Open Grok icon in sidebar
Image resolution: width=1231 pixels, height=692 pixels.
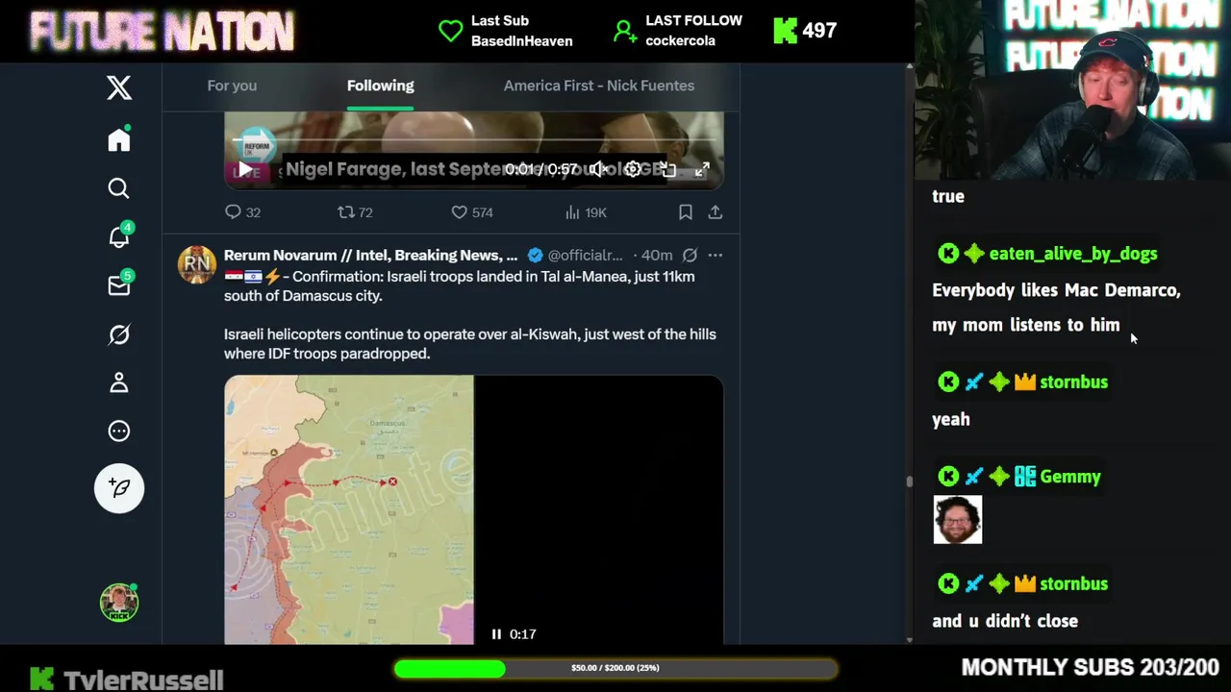pos(119,334)
